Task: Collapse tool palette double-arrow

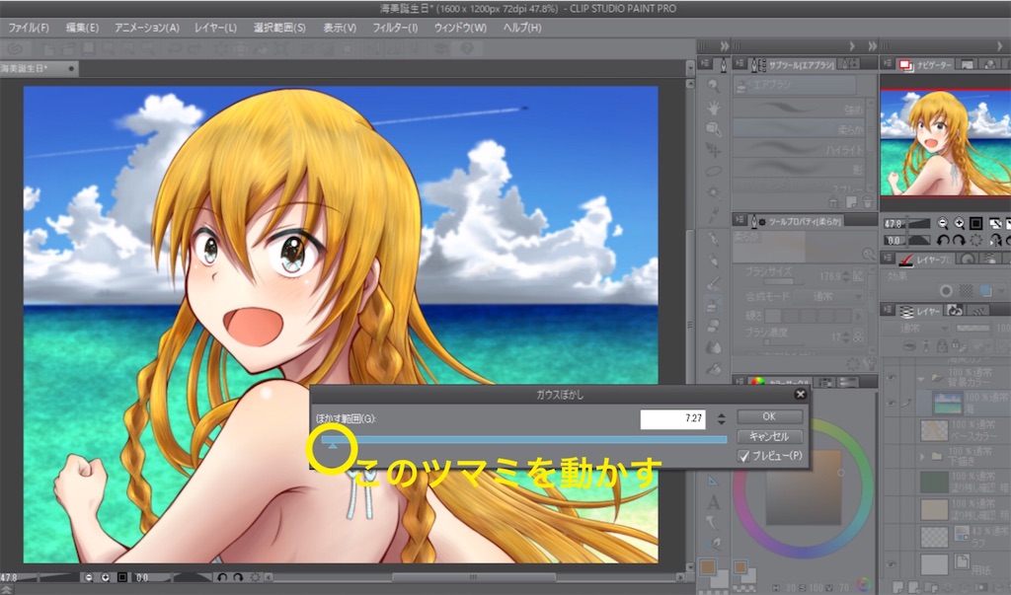Action: click(725, 45)
